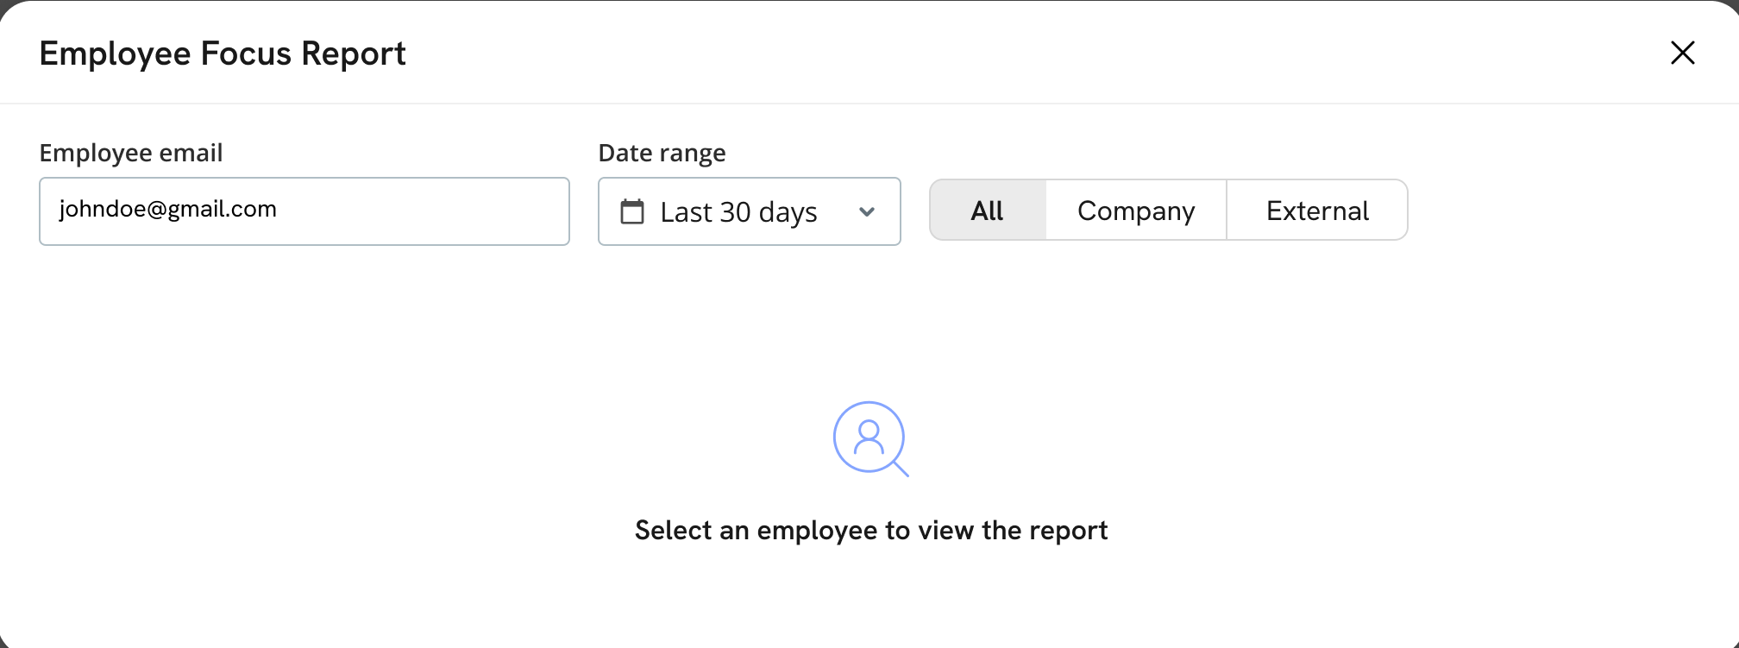Click the 'Select an employee to view the report' message

point(870,530)
